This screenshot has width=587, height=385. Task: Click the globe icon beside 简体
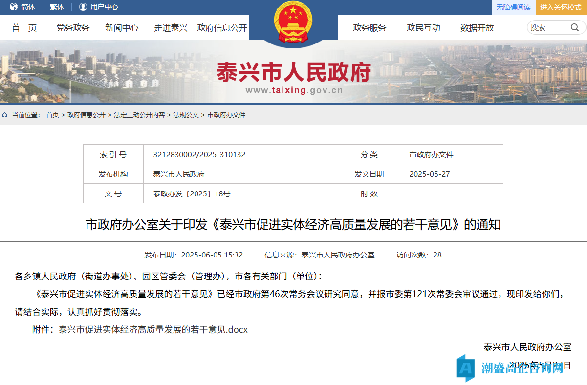point(13,7)
